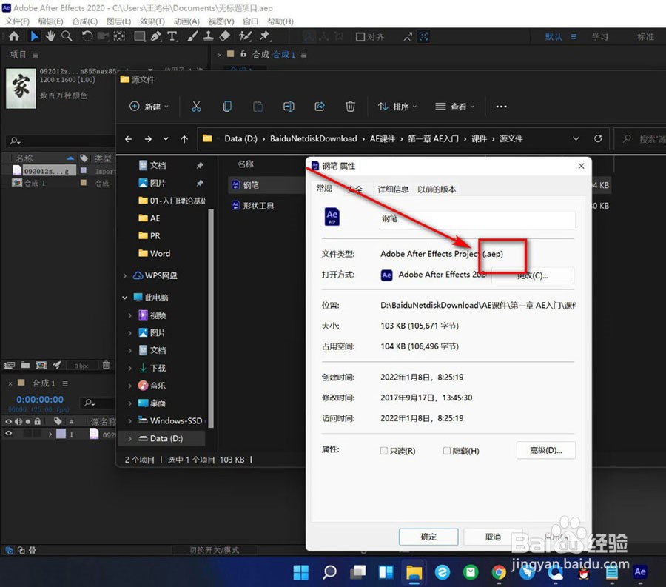Click the Rename icon in Explorer toolbar

[289, 106]
